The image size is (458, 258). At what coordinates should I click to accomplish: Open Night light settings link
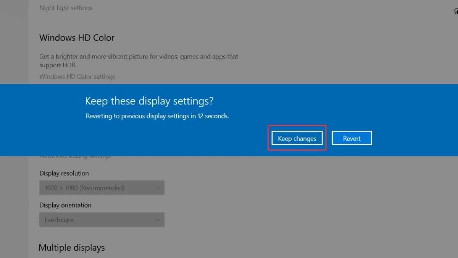66,8
